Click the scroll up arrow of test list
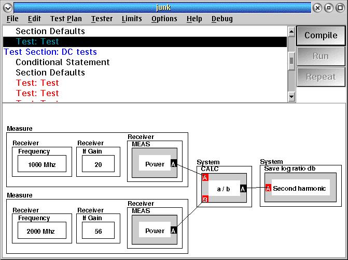 [x=291, y=32]
